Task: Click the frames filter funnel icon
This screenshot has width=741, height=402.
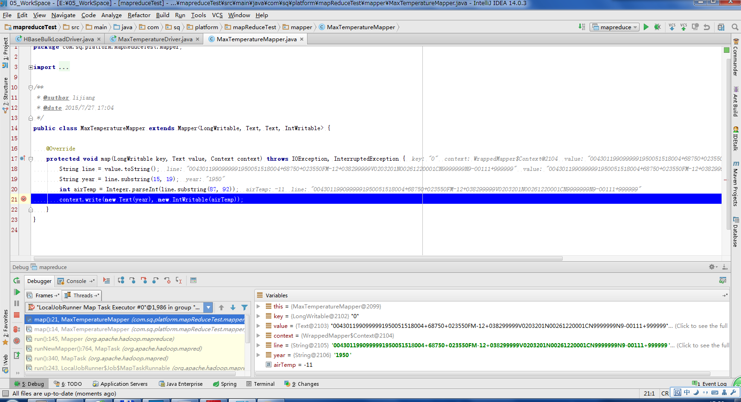Action: click(245, 308)
